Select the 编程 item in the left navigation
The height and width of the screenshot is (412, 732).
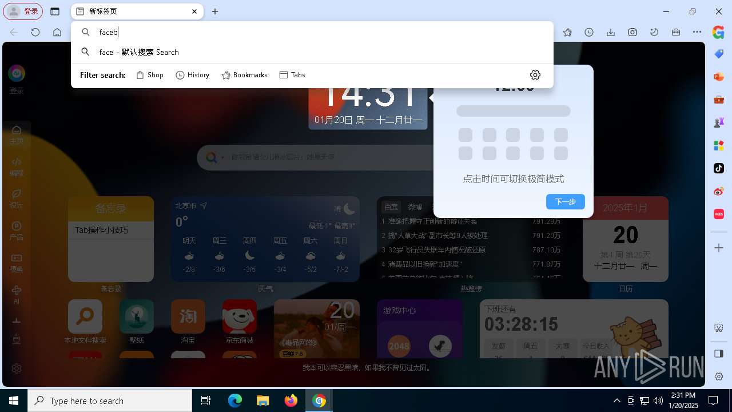[x=17, y=167]
